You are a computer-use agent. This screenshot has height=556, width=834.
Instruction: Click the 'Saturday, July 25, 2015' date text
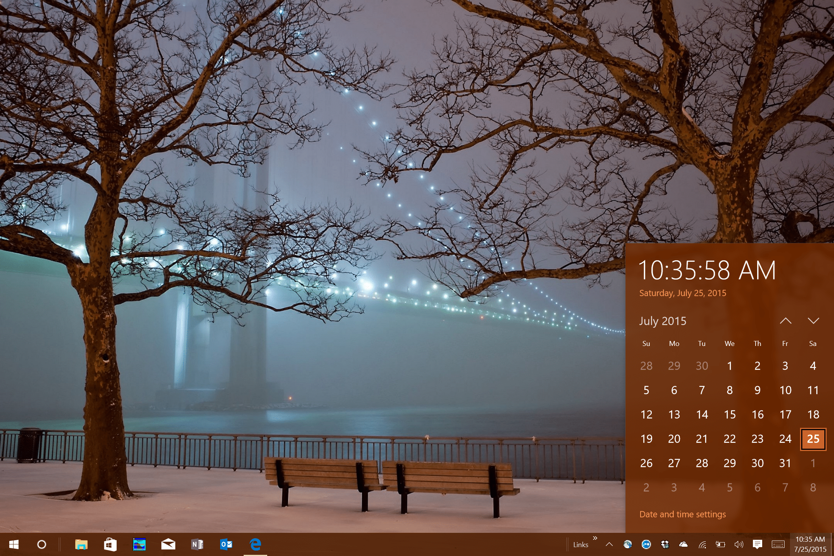click(x=683, y=293)
